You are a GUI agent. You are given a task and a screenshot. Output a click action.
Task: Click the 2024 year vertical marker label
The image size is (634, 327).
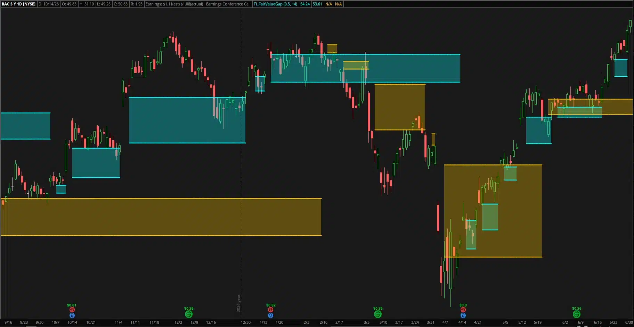(x=238, y=303)
